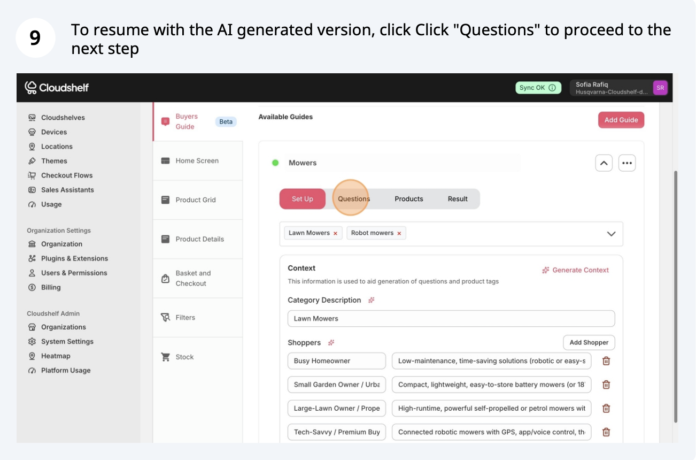
Task: Delete the Busy Homeowner shopper row
Action: coord(606,361)
